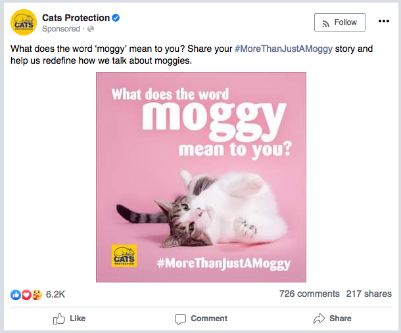Click the Cats Protection page name
This screenshot has height=333, width=401.
[x=76, y=18]
